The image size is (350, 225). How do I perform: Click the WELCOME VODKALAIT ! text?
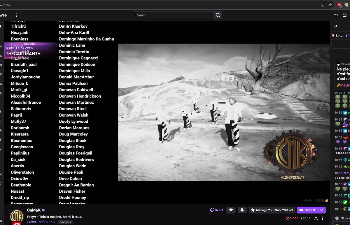(292, 177)
